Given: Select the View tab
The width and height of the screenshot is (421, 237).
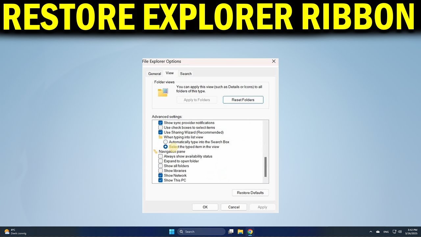Looking at the screenshot, I should [170, 73].
